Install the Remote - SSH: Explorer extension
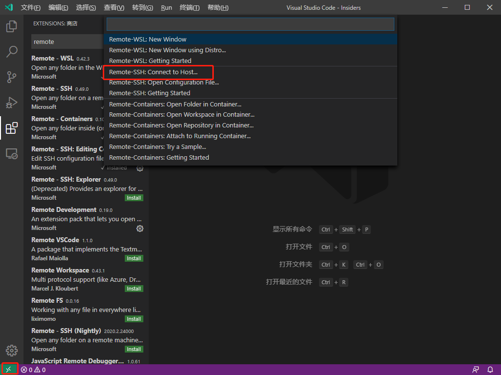The height and width of the screenshot is (375, 501). coord(134,198)
